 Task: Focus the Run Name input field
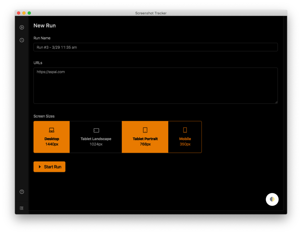(x=156, y=47)
